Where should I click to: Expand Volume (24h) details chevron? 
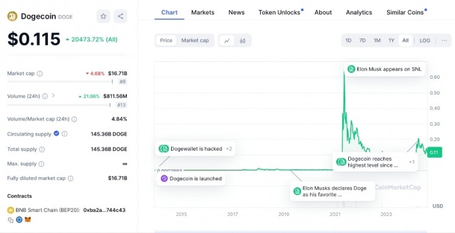[53, 95]
